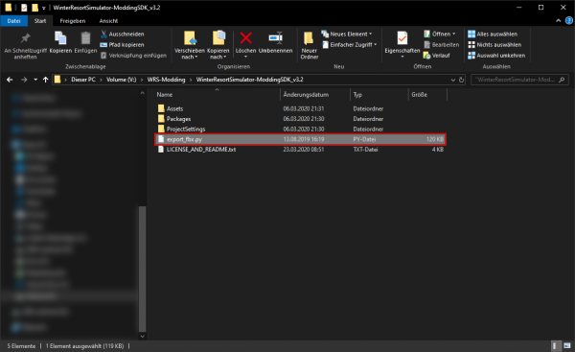Viewport: 575px width, 352px height.
Task: Click Bearbeiten in ribbon
Action: (442, 45)
